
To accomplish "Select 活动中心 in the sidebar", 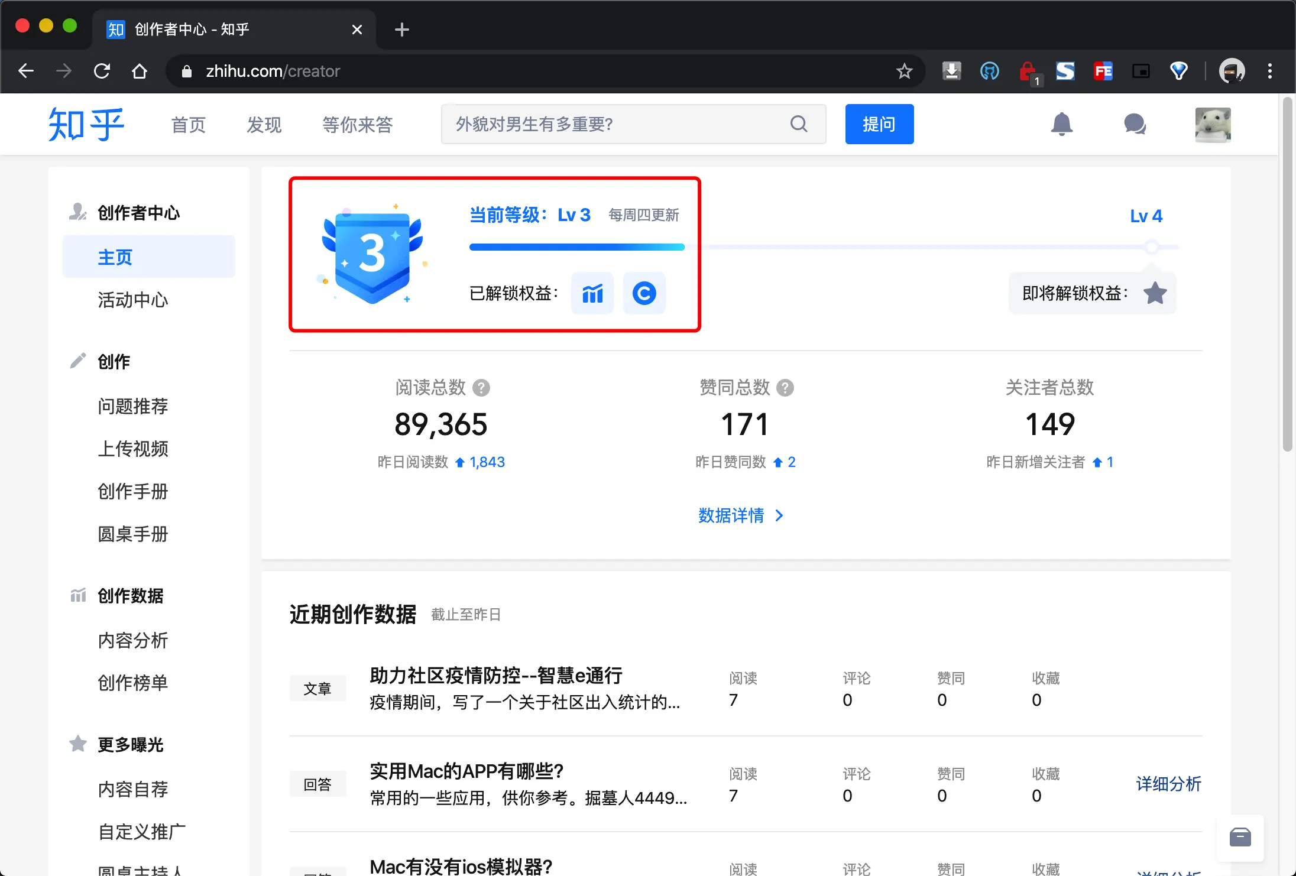I will tap(132, 300).
